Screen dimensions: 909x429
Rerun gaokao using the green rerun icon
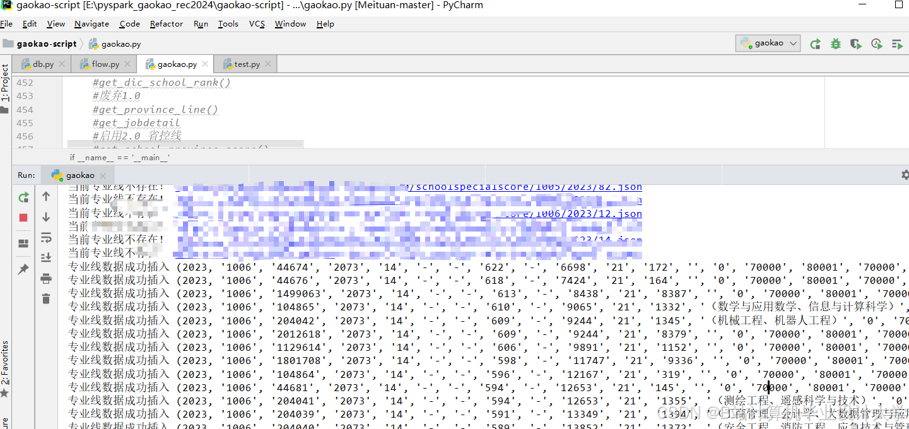click(23, 197)
